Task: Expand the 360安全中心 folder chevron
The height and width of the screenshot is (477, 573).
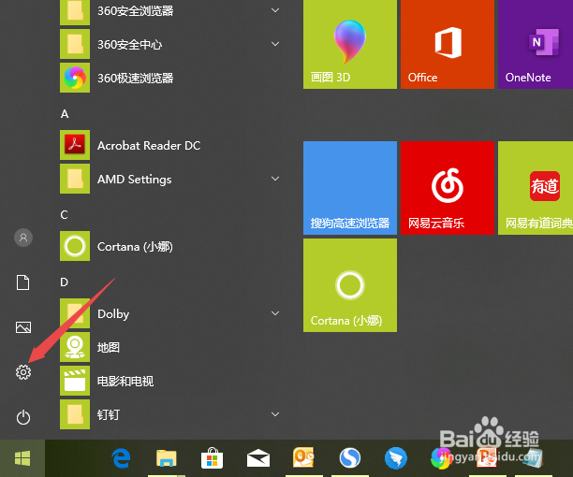Action: (x=275, y=44)
